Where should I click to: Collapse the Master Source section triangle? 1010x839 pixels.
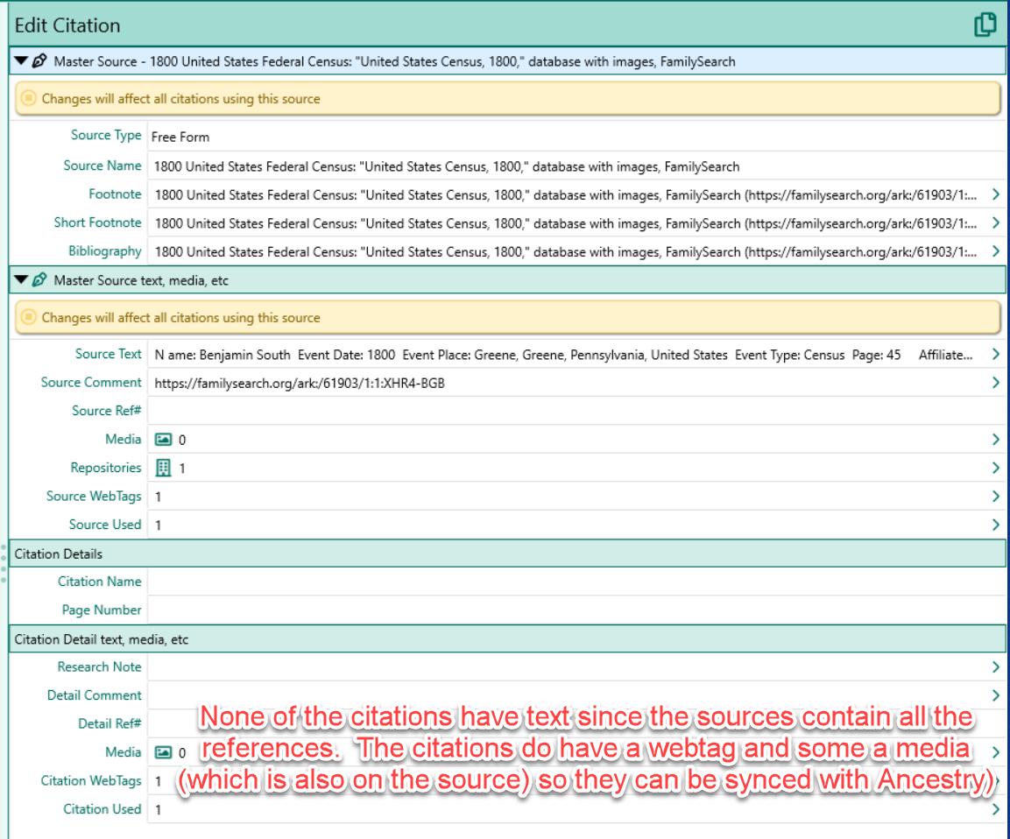click(x=21, y=61)
